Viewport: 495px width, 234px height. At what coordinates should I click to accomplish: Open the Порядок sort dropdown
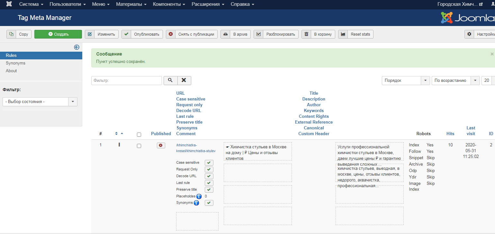[x=406, y=81]
